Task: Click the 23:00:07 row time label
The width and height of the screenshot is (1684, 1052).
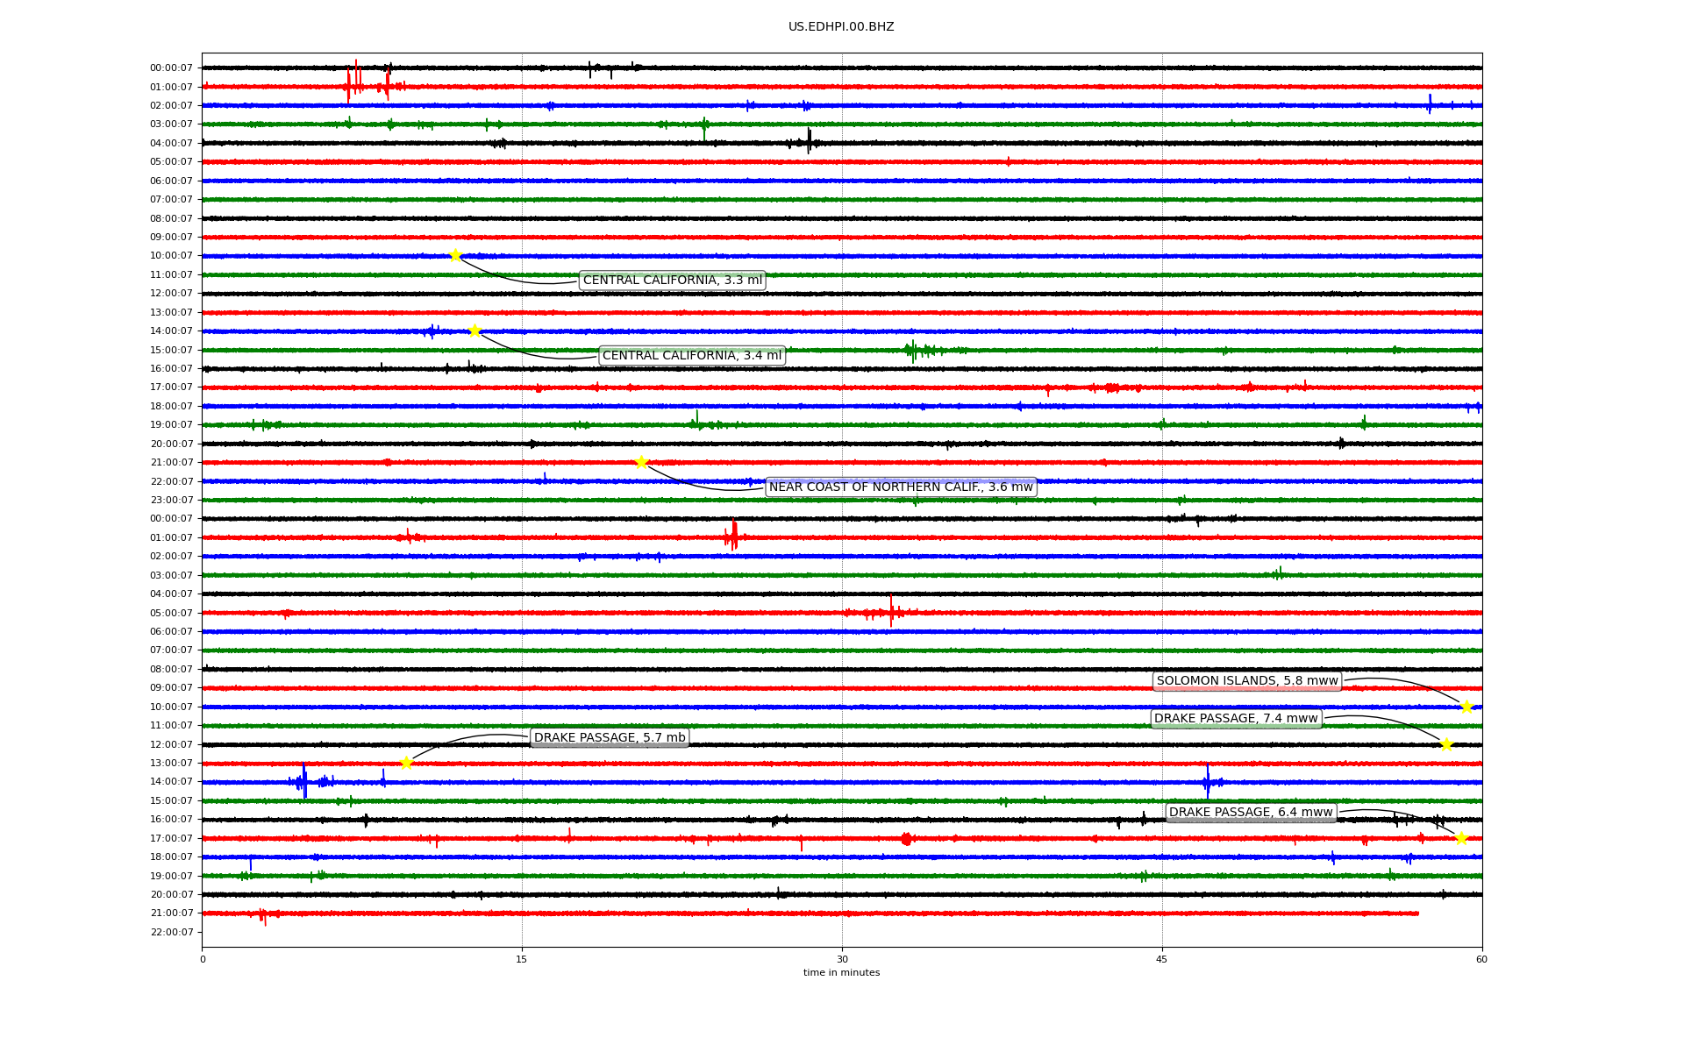Action: coord(171,500)
